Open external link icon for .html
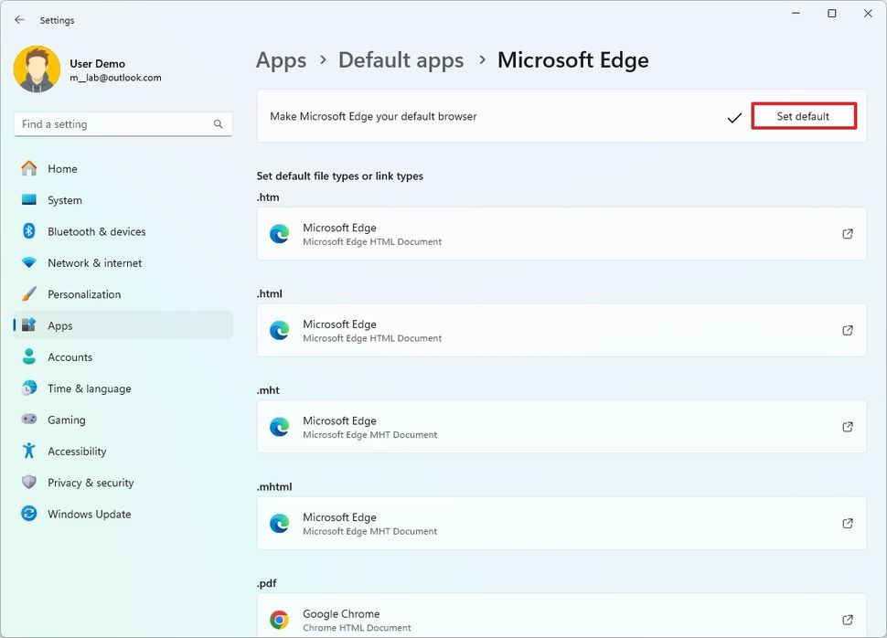 (x=848, y=330)
